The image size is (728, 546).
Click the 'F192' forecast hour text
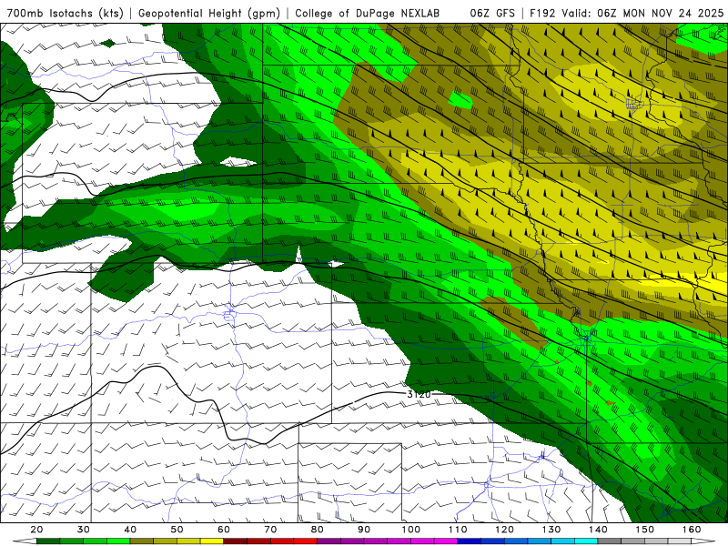[541, 13]
